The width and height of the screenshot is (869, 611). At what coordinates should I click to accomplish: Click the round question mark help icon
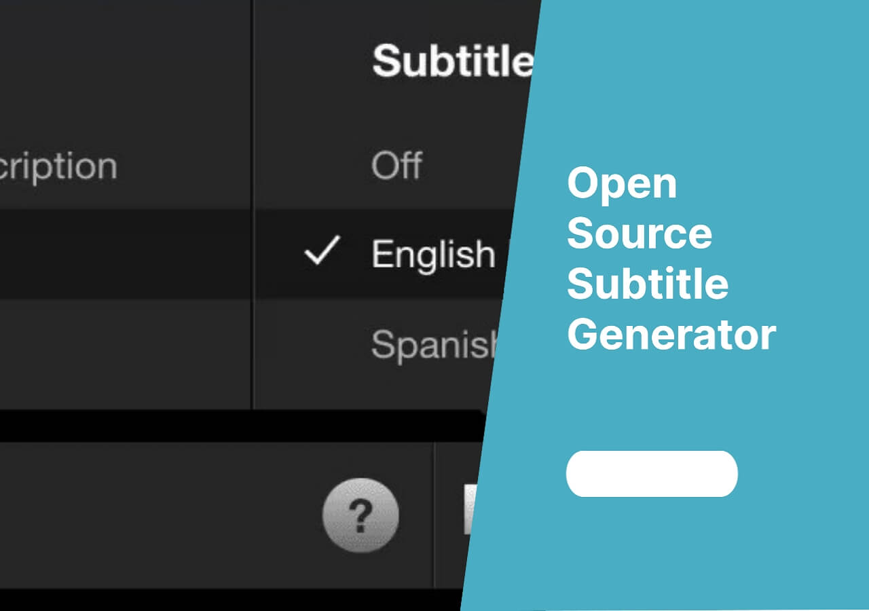[x=360, y=515]
